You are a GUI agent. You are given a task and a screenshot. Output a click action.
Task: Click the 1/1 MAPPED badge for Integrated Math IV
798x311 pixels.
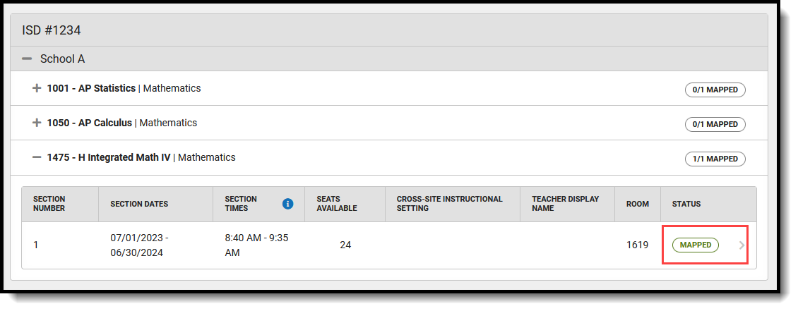click(x=715, y=159)
